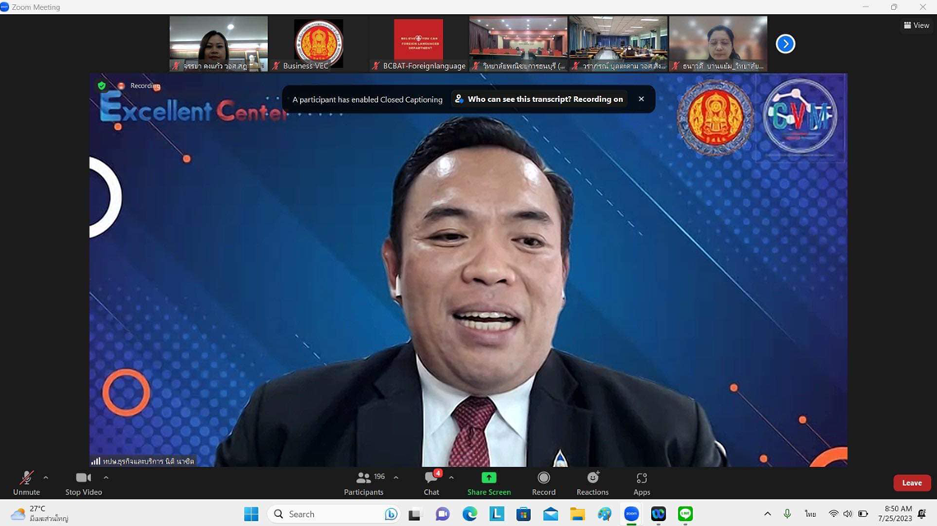Click the Zoom icon on the taskbar

click(631, 514)
